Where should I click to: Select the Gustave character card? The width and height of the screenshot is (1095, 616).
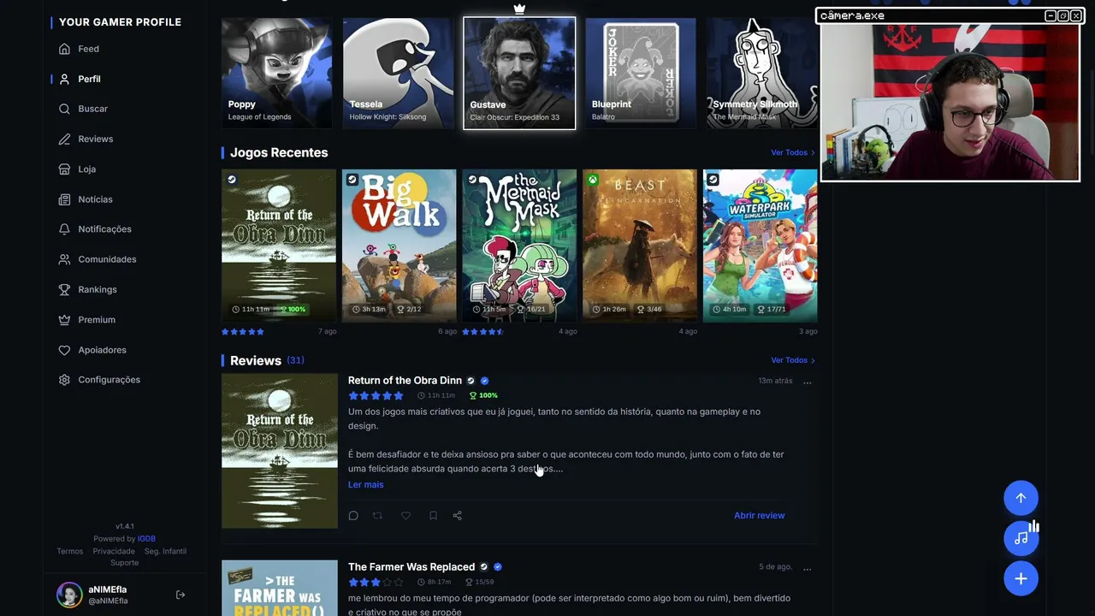click(519, 74)
